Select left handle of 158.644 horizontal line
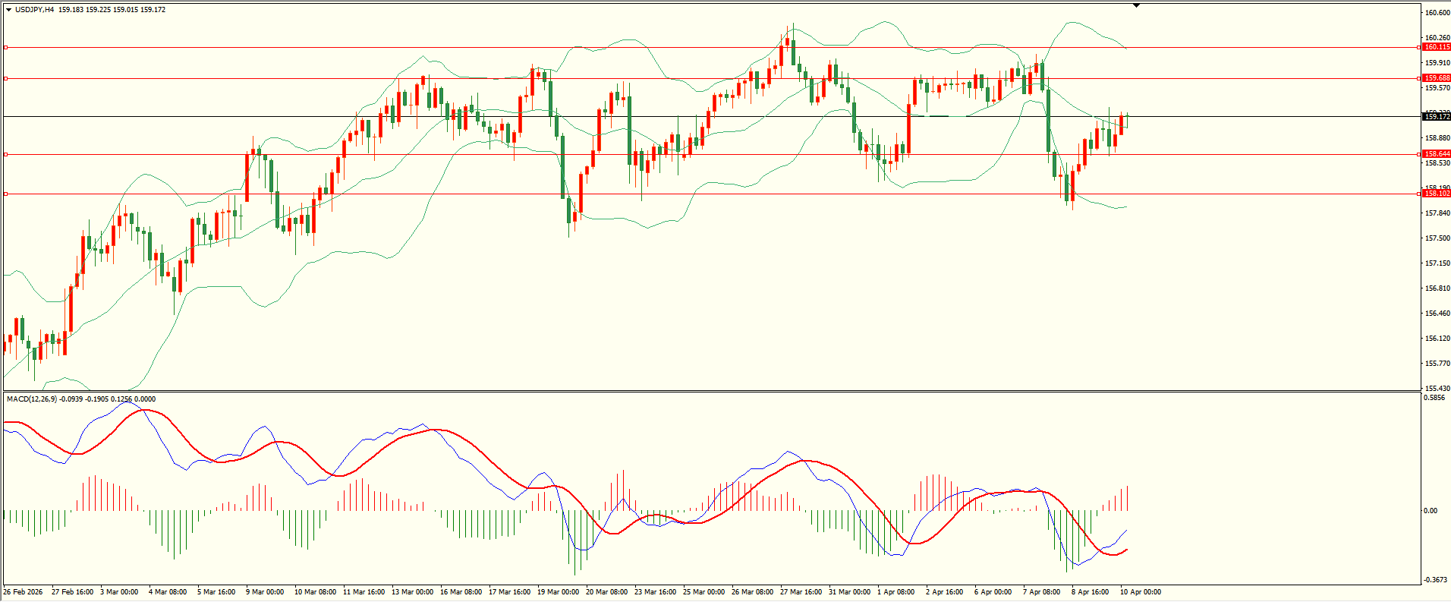1451x602 pixels. [6, 154]
